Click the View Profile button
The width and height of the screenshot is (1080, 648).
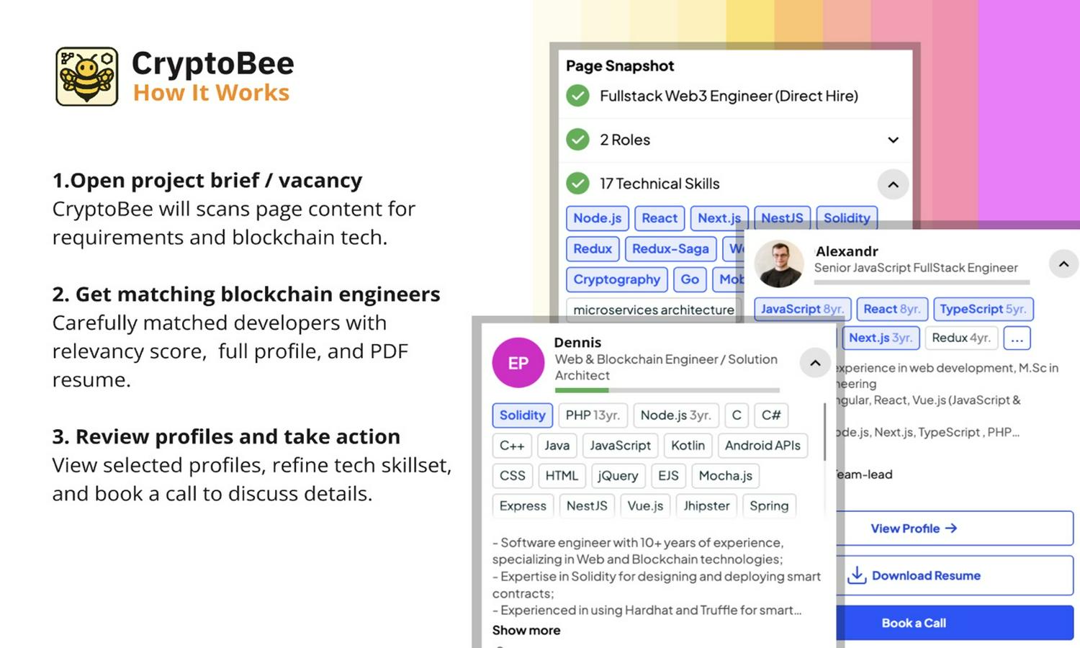[954, 528]
